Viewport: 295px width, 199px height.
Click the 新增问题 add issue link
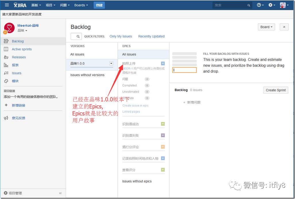[x=192, y=102]
